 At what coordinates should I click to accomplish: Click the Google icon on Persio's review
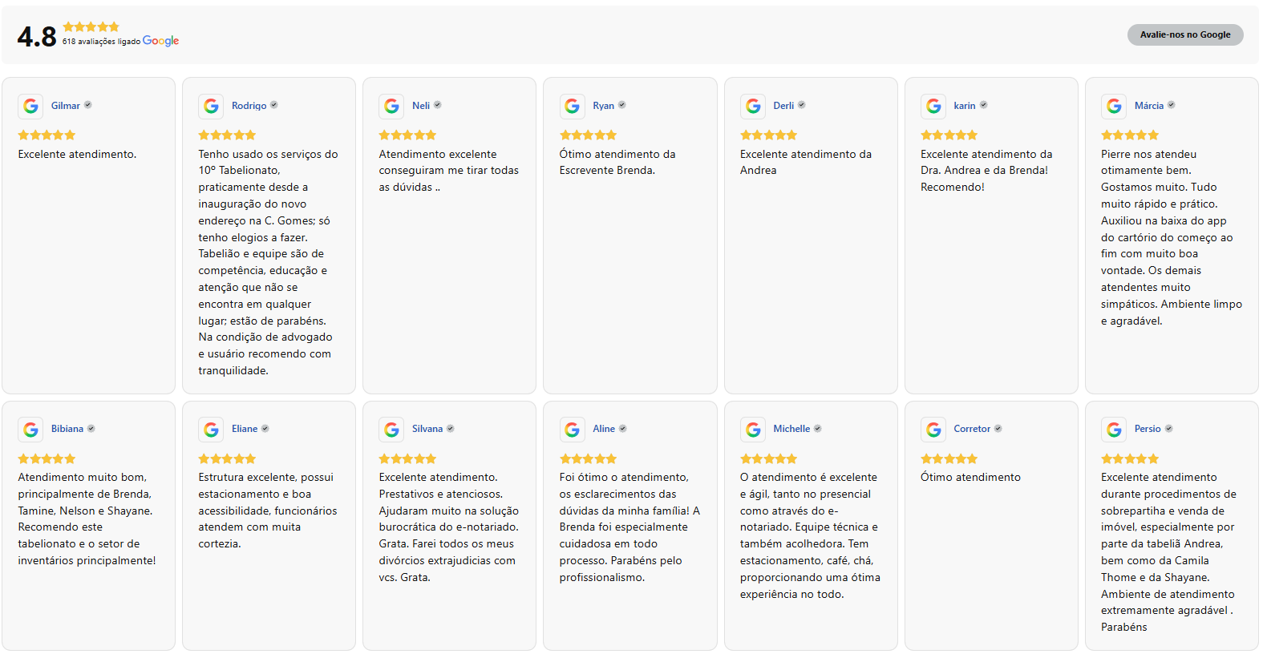(1114, 430)
